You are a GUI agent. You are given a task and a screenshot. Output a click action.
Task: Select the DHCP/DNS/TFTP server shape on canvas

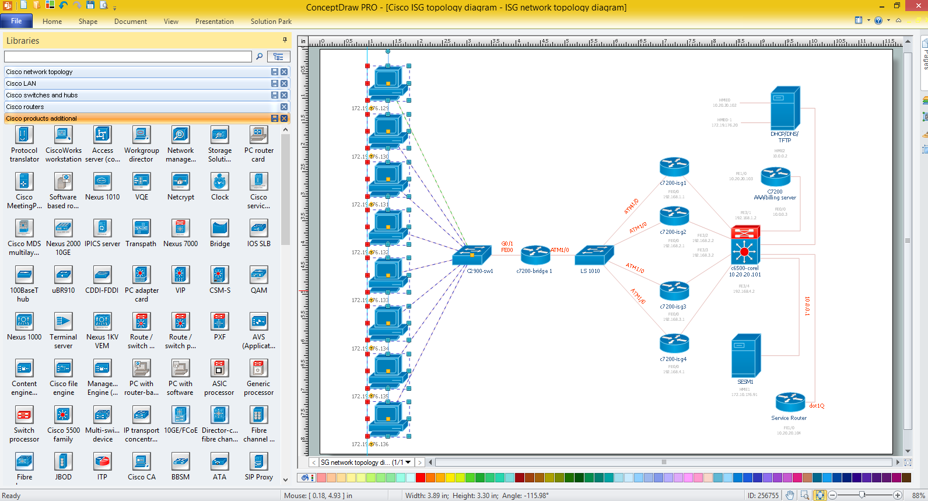785,108
